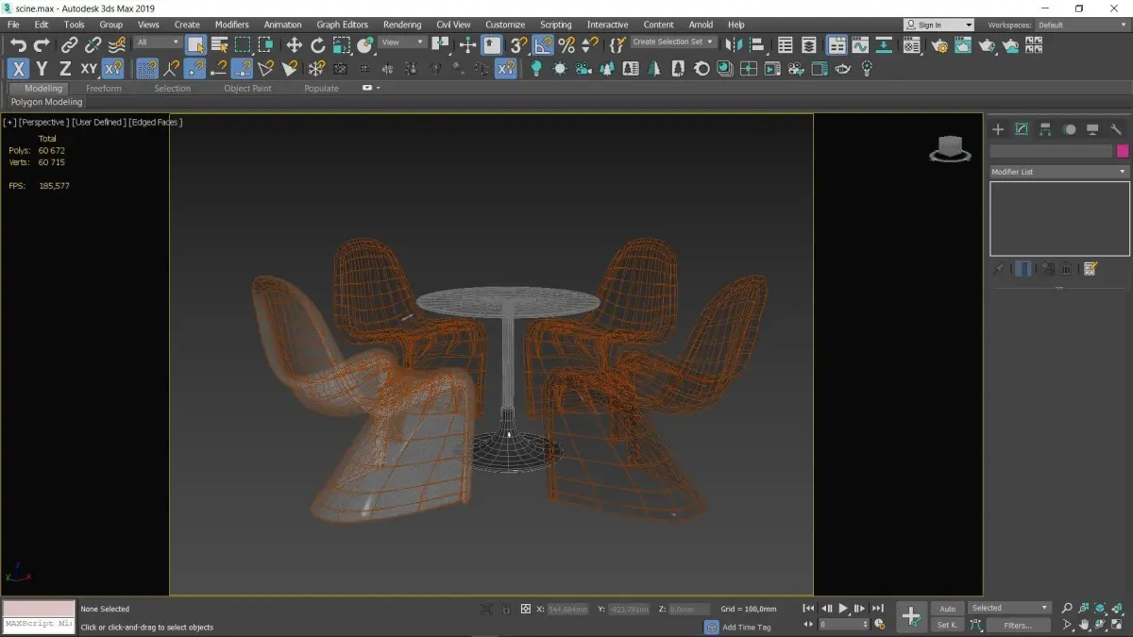1133x637 pixels.
Task: Click the pink object color swatch
Action: pyautogui.click(x=1123, y=151)
